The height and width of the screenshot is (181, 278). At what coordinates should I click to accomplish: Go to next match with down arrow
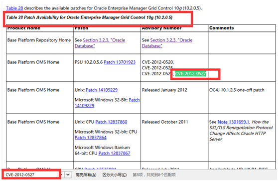[68, 175]
